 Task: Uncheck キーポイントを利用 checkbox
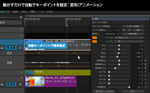pos(93,22)
